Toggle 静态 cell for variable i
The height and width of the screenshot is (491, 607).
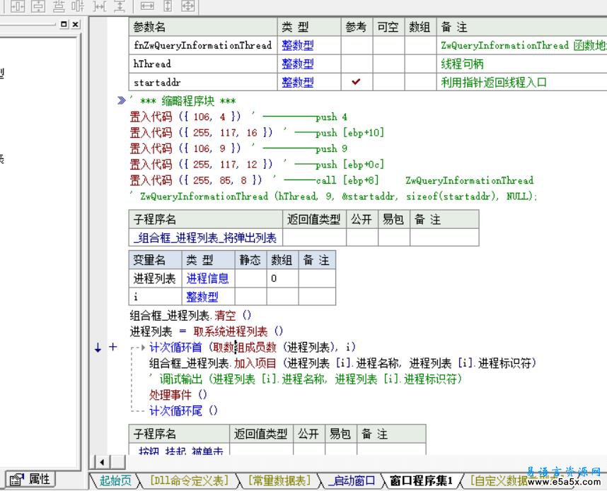[x=250, y=297]
